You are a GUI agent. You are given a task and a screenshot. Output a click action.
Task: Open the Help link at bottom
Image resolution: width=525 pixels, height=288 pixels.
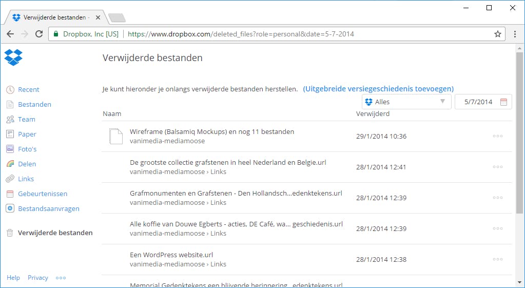coord(13,278)
